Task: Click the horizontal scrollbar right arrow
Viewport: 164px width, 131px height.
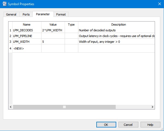Action: [x=153, y=107]
